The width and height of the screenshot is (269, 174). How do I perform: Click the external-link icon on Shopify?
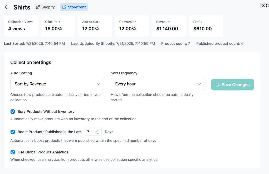[x=38, y=7]
